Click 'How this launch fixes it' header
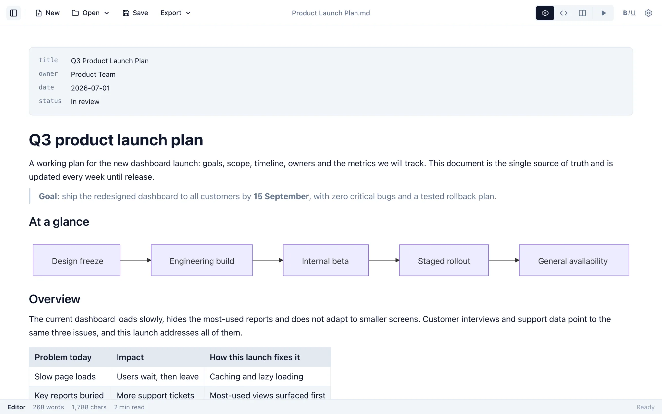 [267, 357]
